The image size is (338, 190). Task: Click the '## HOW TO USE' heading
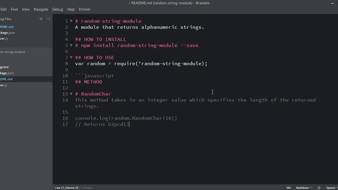[x=95, y=58]
